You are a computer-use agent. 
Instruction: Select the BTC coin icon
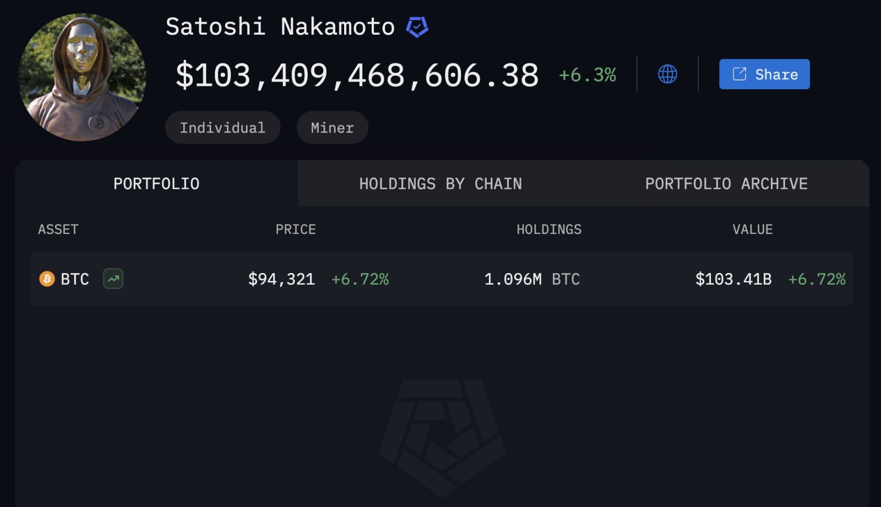click(46, 279)
